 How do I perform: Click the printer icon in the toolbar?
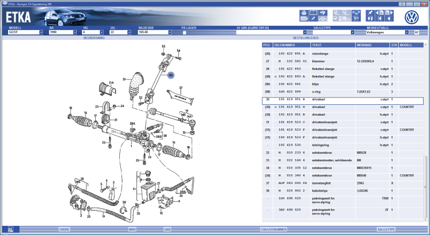coord(304,12)
